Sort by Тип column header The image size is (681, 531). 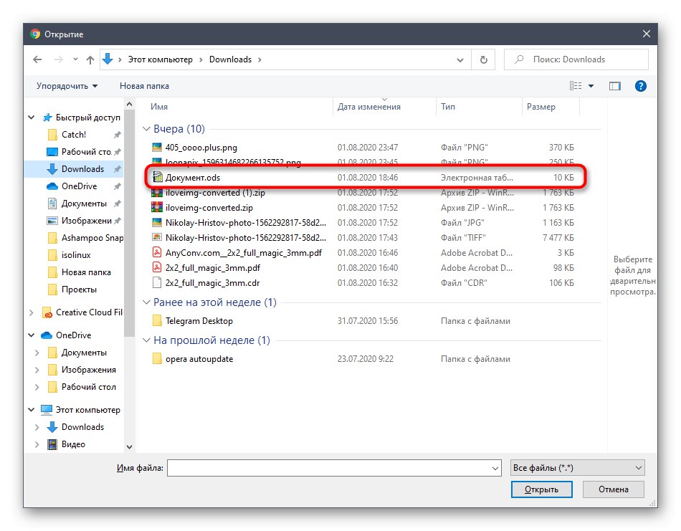pos(448,106)
